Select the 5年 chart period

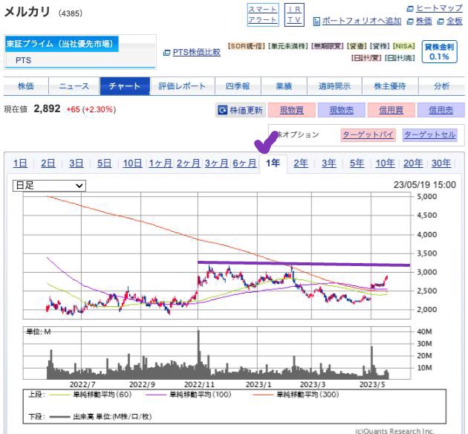coord(357,163)
